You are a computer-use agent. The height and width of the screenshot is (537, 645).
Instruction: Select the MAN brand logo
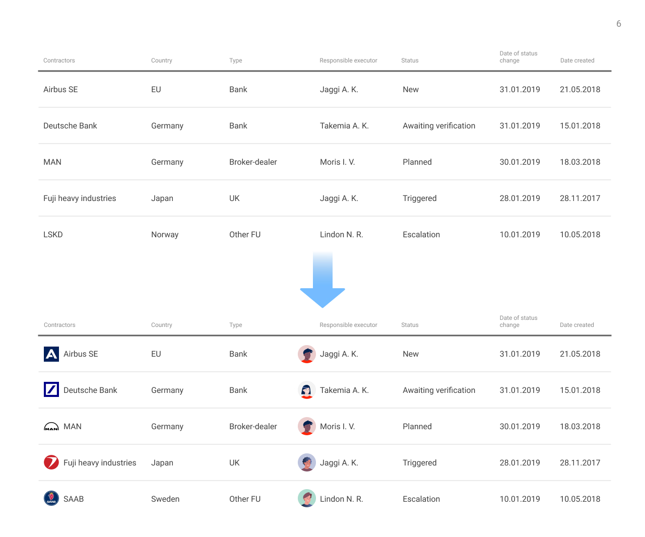51,426
